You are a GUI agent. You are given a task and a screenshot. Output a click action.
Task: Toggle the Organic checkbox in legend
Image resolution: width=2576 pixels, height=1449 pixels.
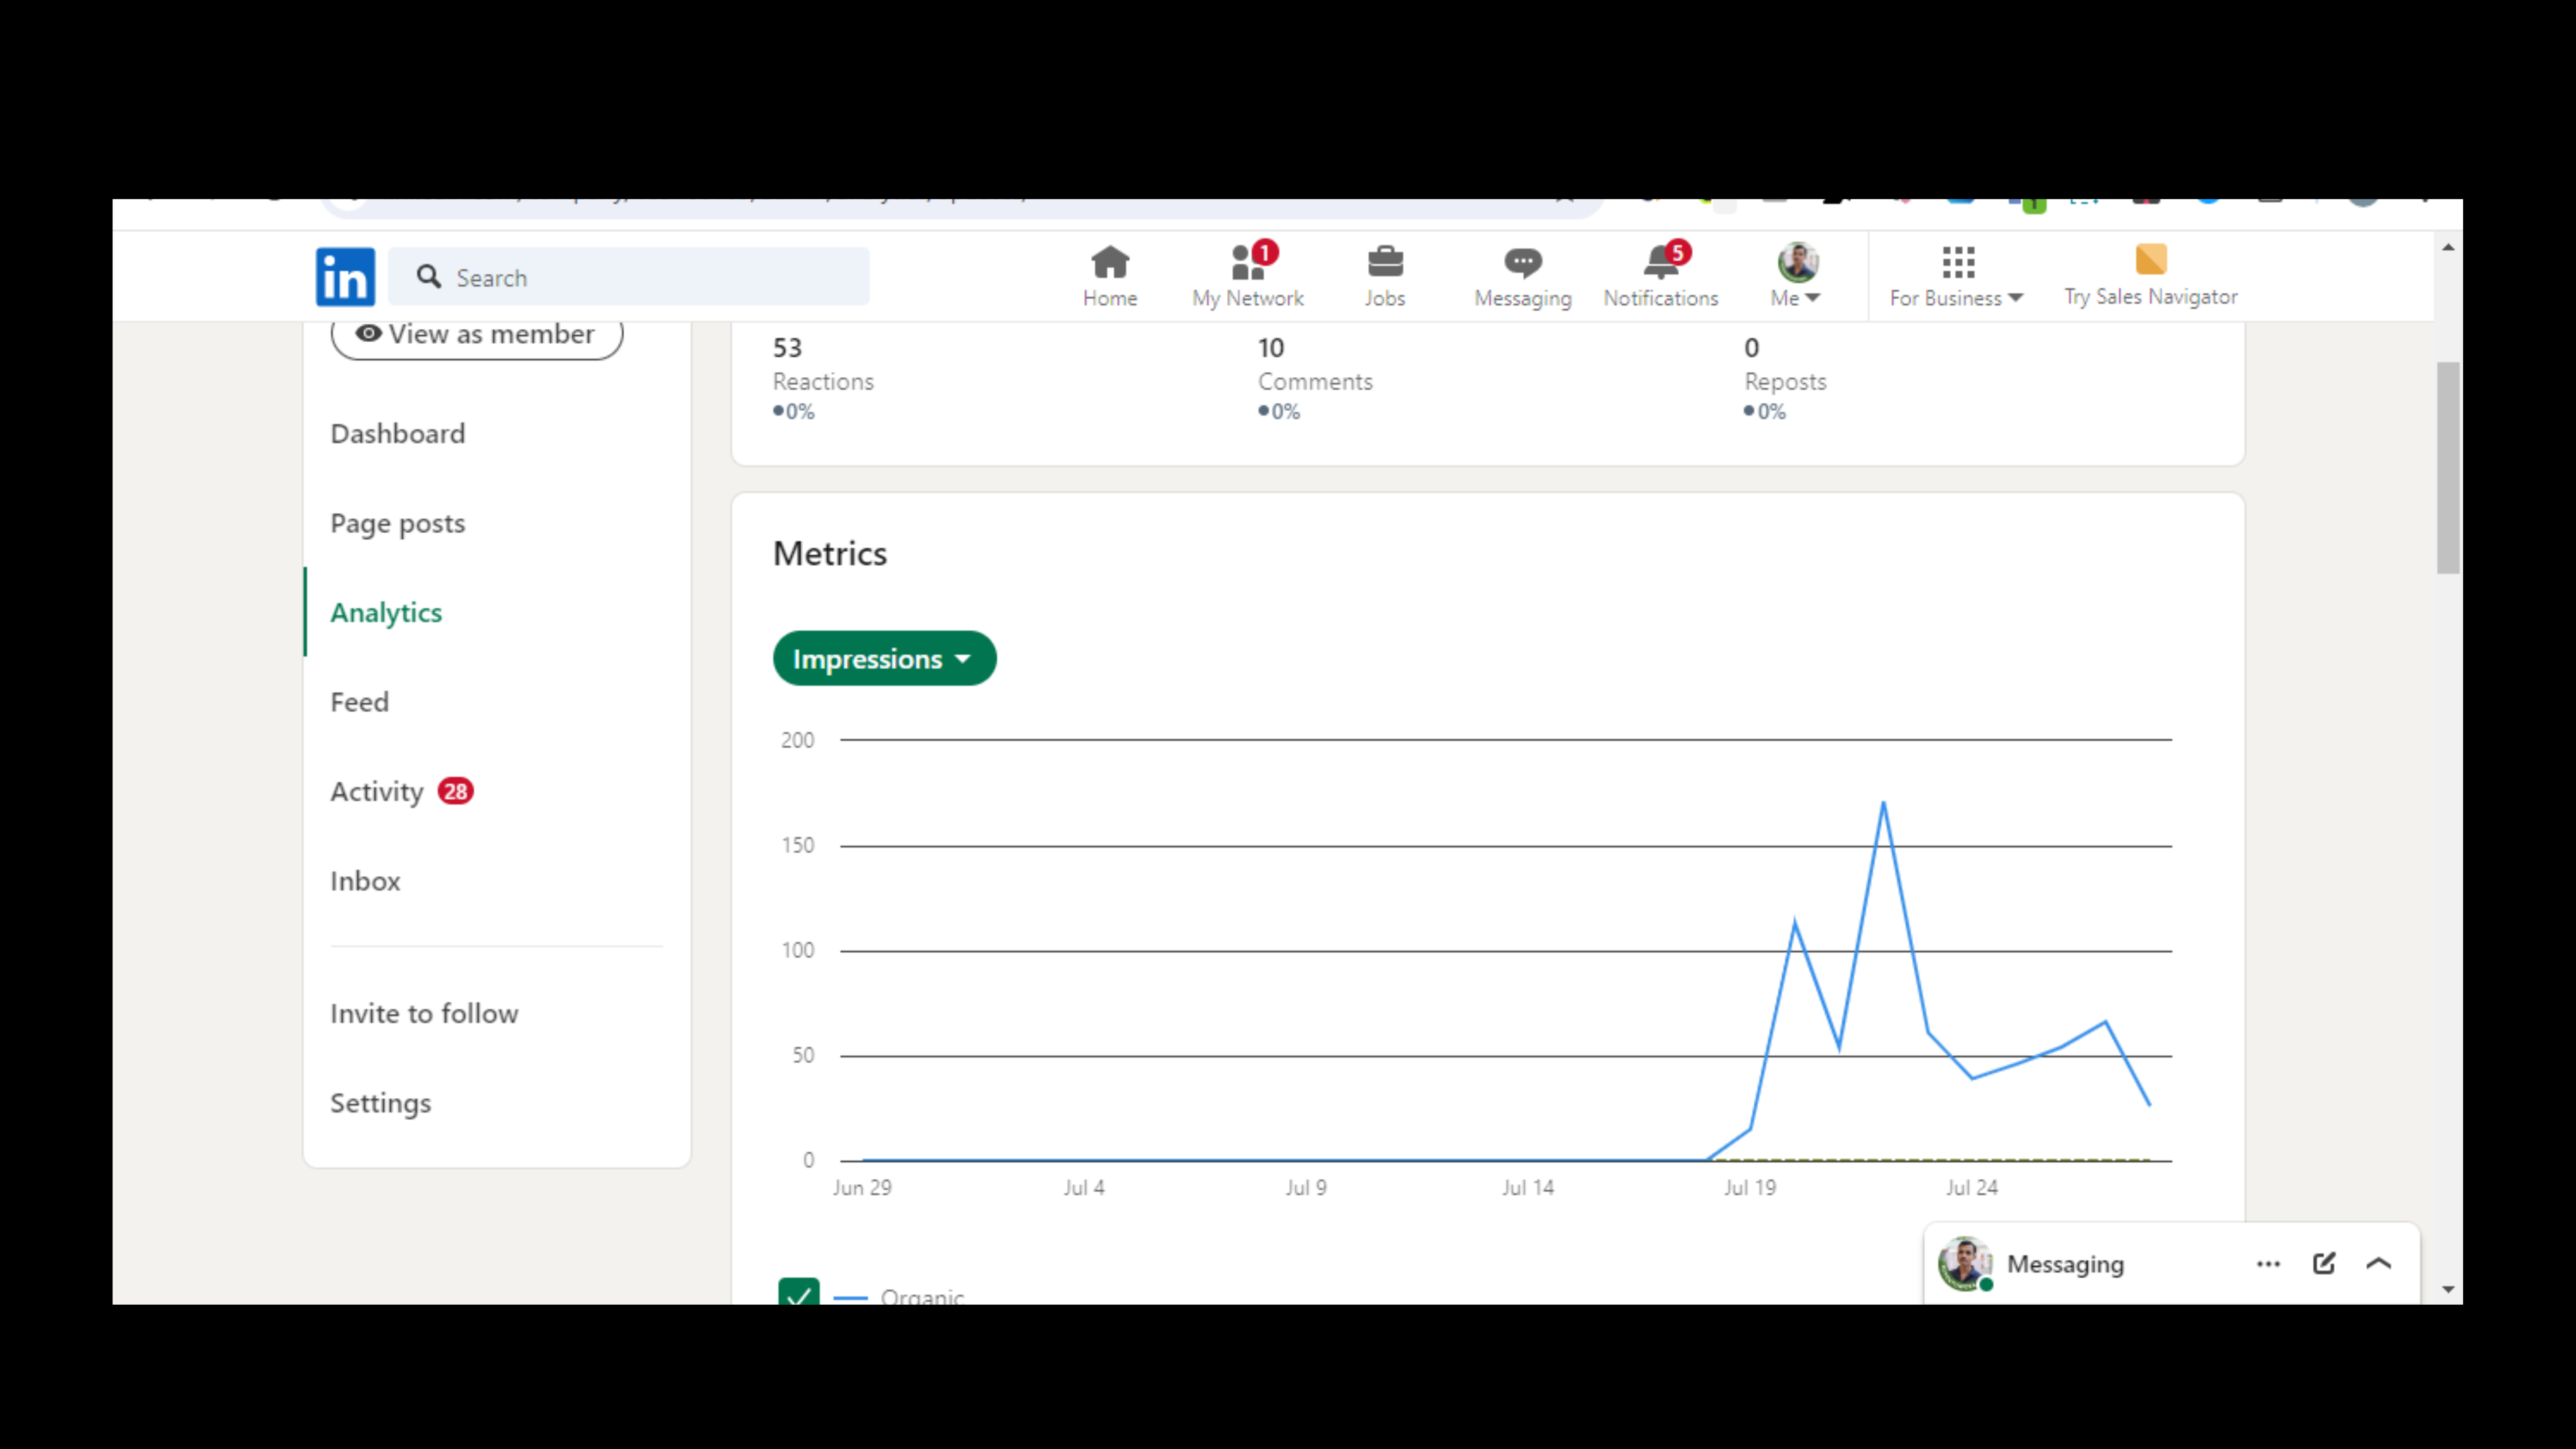[799, 1292]
